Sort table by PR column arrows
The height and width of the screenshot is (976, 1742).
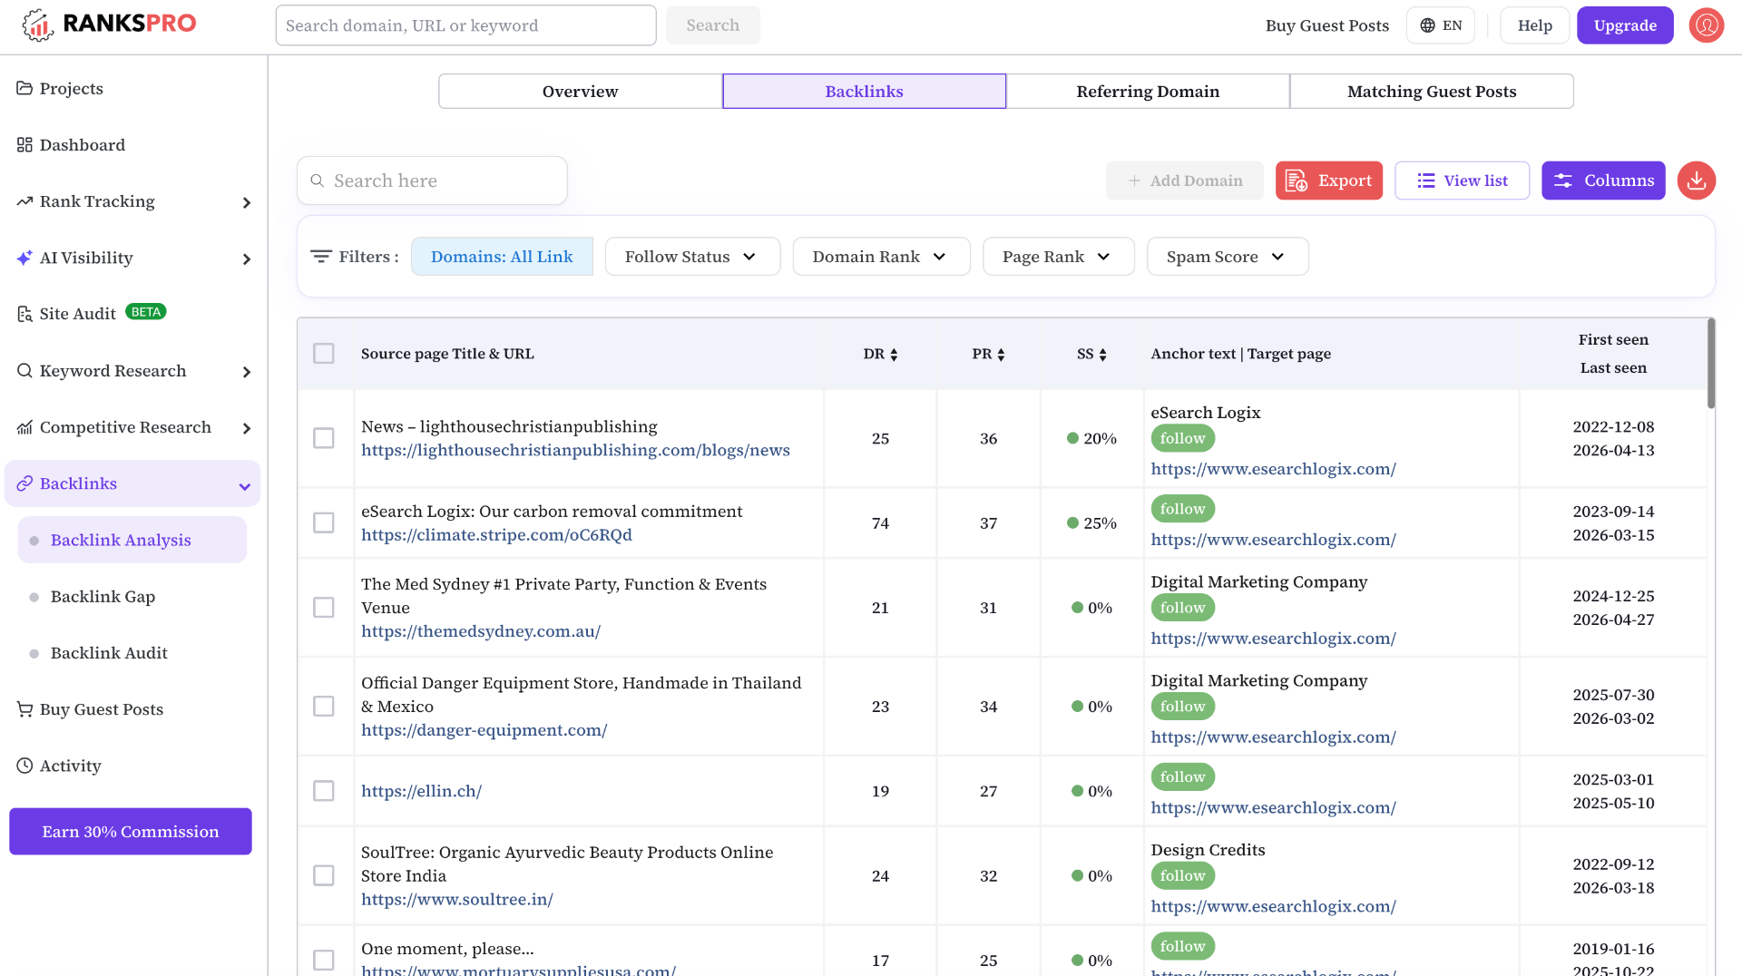click(1001, 355)
